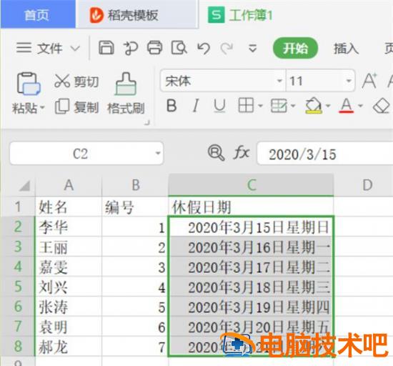The height and width of the screenshot is (366, 393).
Task: Click cell with name 刘兴
Action: [69, 287]
